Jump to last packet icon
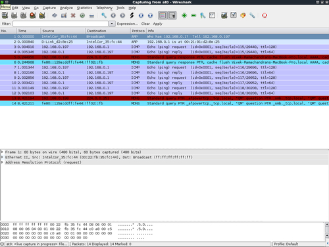 click(x=150, y=15)
